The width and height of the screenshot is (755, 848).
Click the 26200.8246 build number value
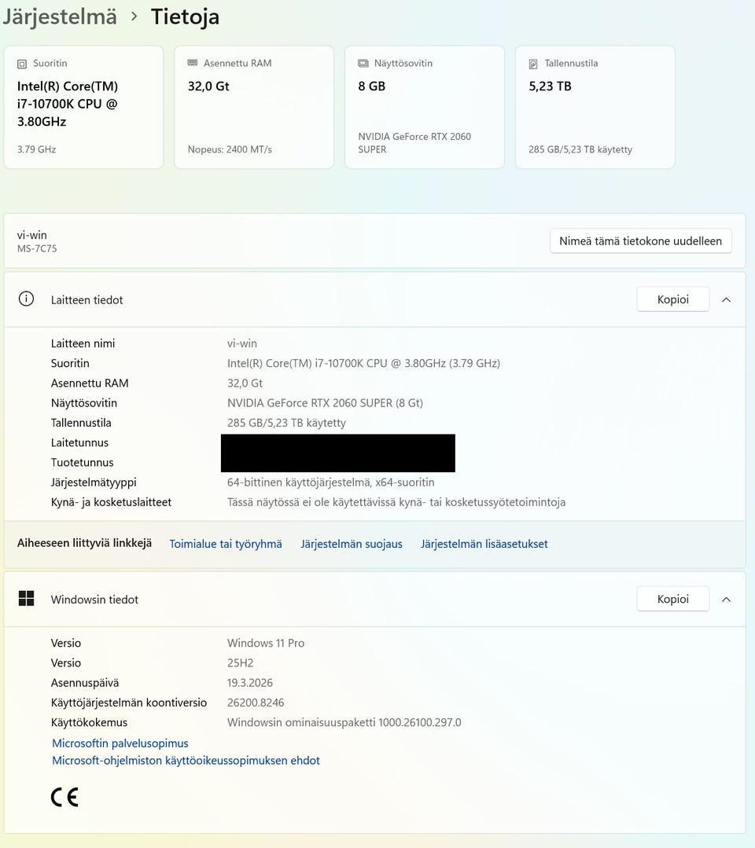point(256,703)
